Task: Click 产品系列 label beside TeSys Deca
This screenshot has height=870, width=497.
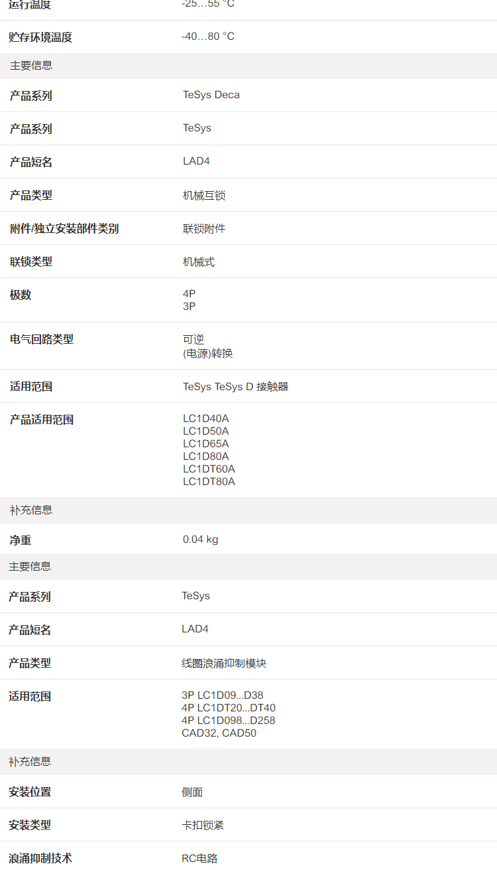Action: [x=30, y=96]
